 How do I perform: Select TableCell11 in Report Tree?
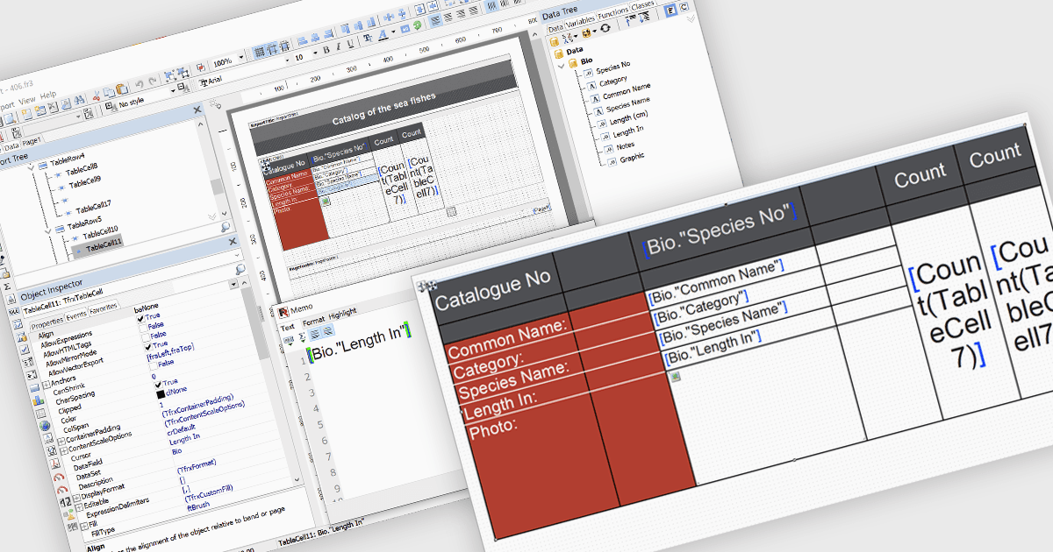[103, 244]
